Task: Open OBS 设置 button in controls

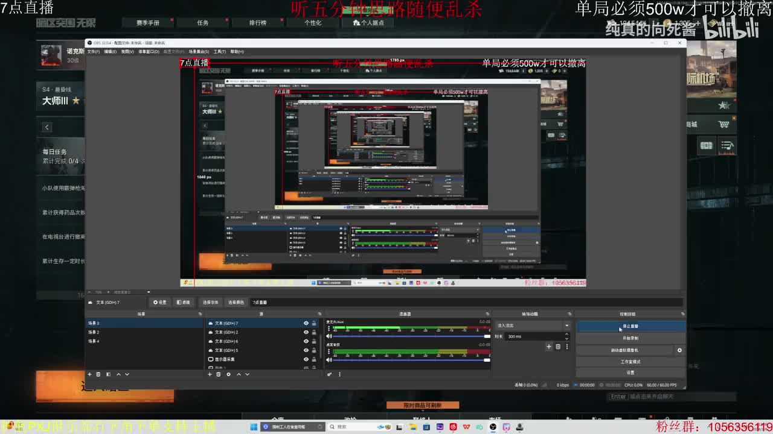Action: [630, 373]
